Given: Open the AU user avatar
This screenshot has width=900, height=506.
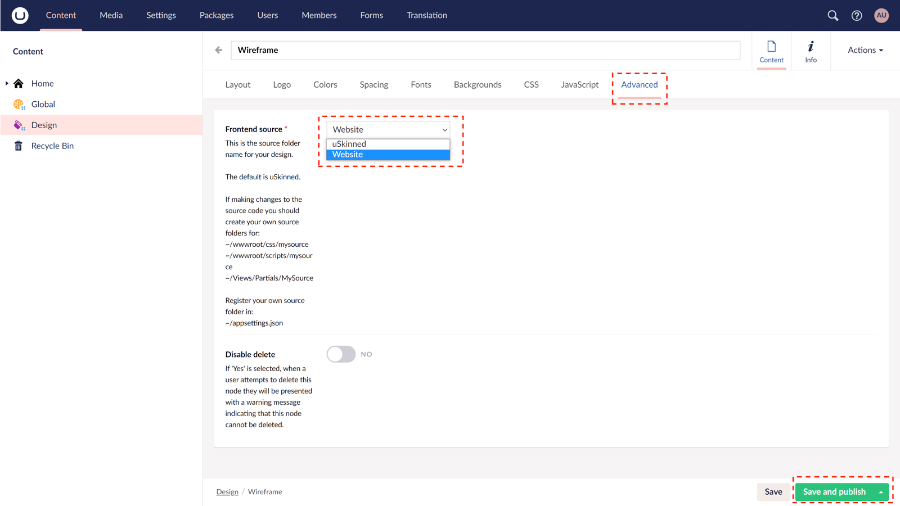Looking at the screenshot, I should 881,15.
